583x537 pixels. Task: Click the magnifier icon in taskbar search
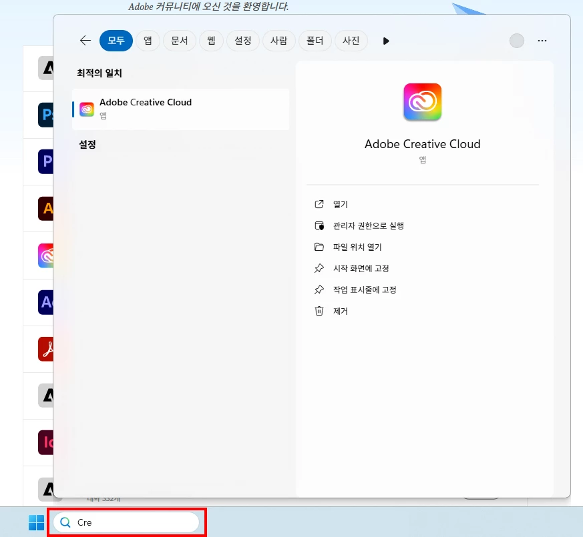click(x=65, y=522)
